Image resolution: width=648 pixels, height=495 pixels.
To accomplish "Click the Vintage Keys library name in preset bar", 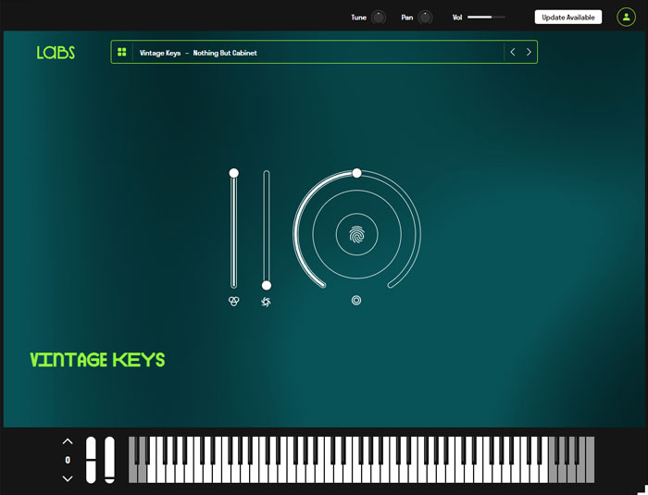I will click(x=160, y=53).
